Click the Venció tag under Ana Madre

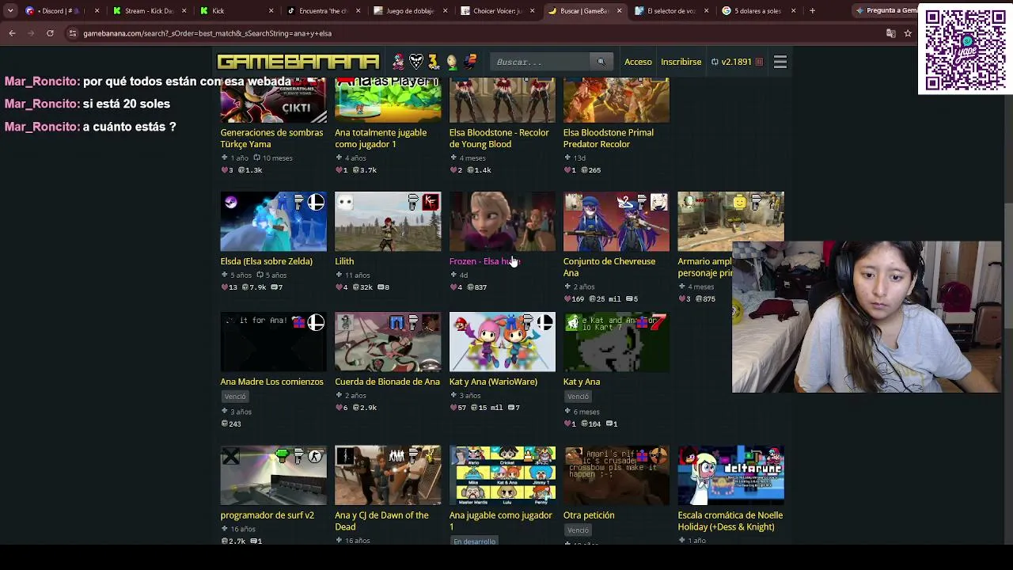235,397
